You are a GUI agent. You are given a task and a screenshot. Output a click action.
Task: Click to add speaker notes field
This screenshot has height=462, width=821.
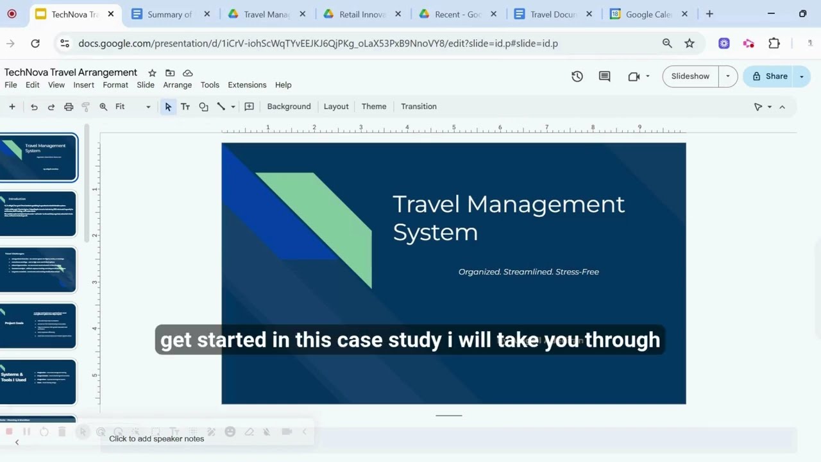coord(448,439)
